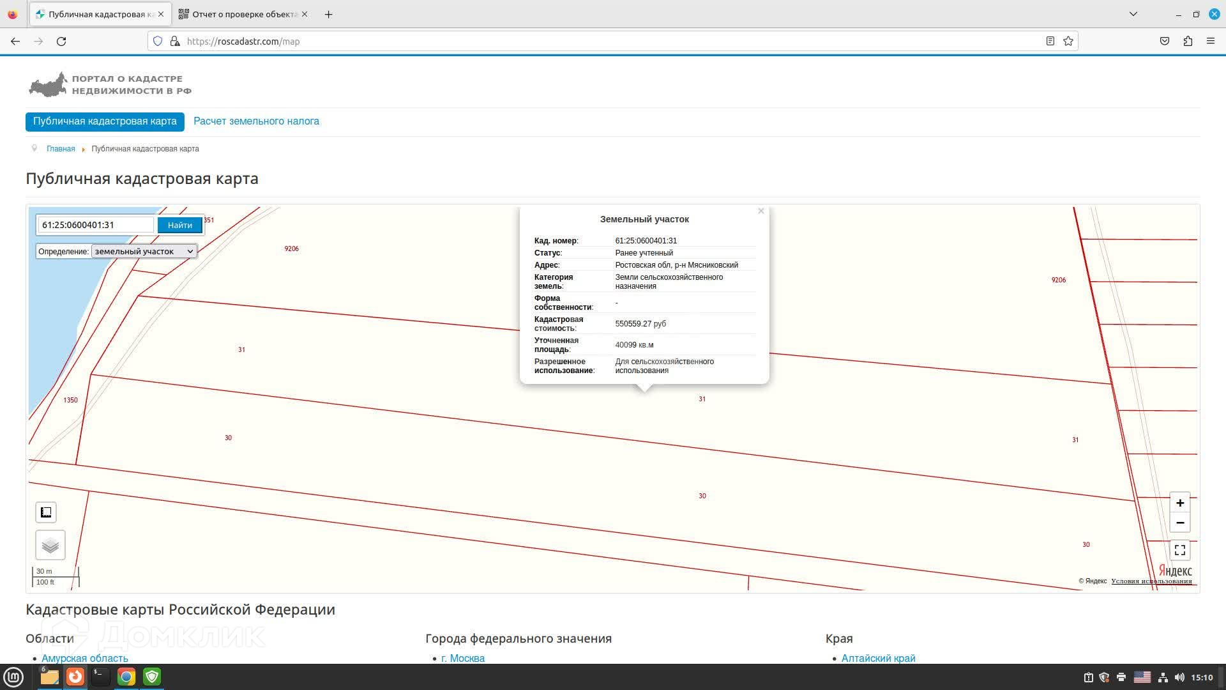Zoom out the map with minus button
This screenshot has width=1226, height=690.
pos(1179,523)
